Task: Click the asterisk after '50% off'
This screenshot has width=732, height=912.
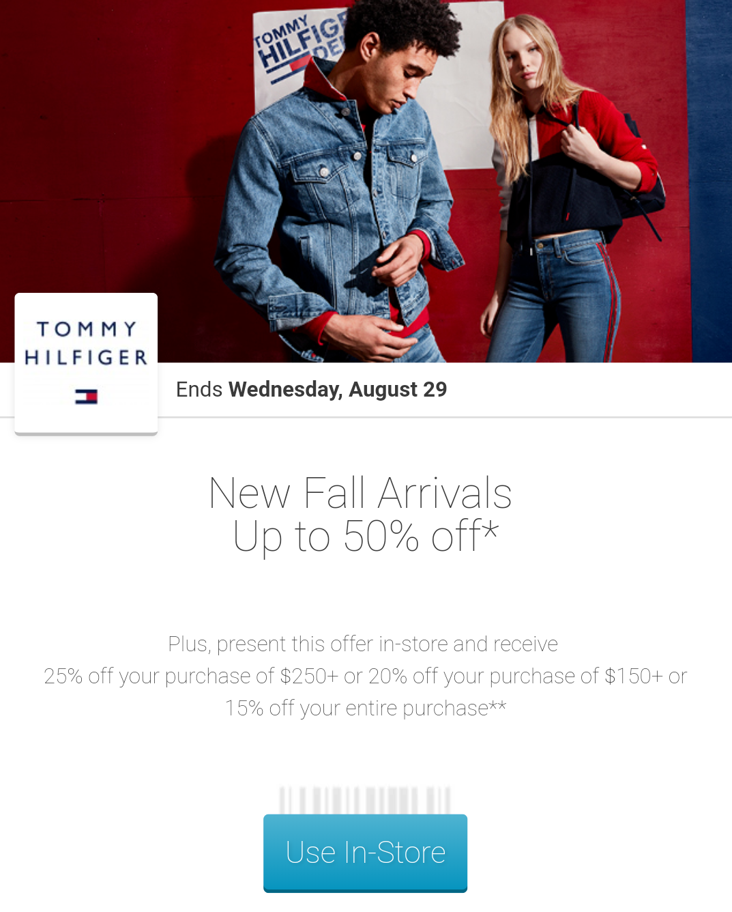Action: 492,526
